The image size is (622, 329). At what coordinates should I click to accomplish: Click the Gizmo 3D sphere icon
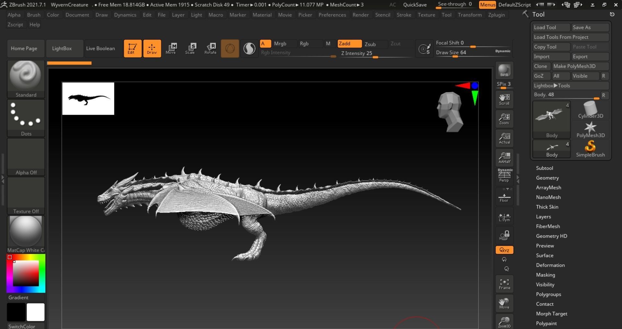click(230, 49)
